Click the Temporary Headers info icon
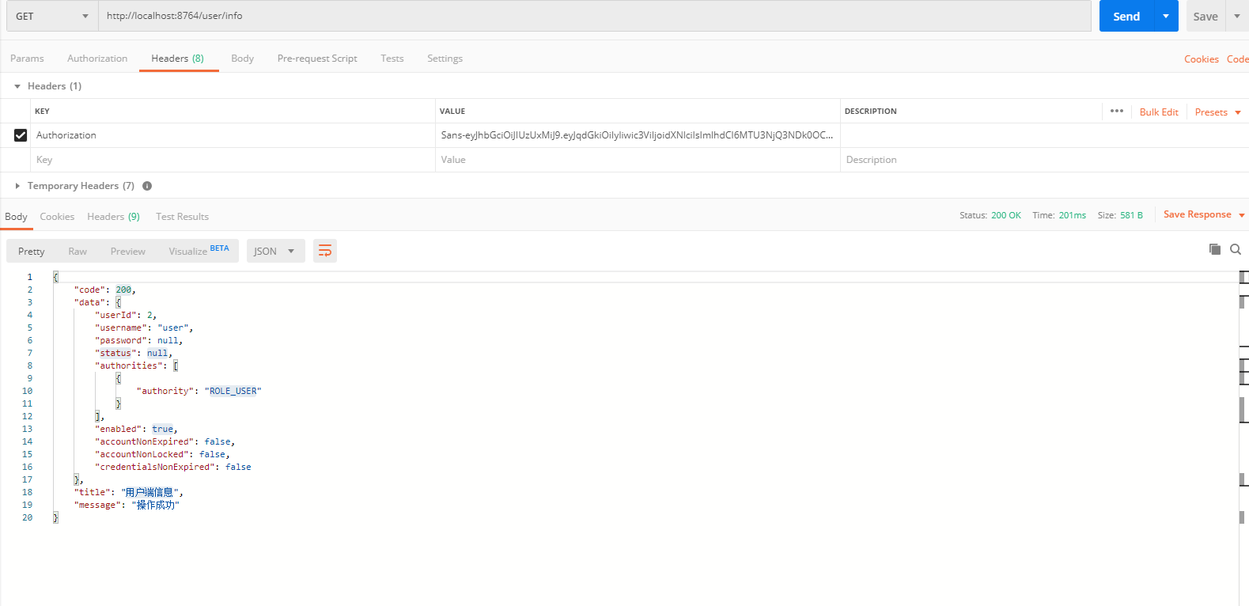 tap(147, 186)
